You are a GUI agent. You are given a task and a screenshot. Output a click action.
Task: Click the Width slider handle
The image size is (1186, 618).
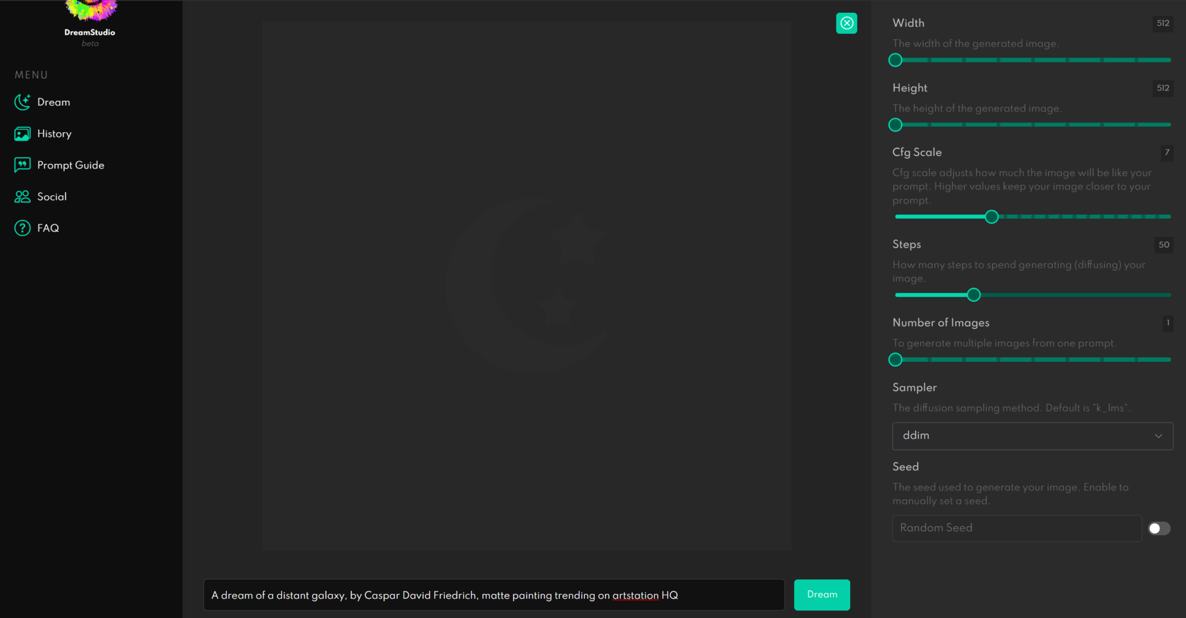[x=895, y=60]
